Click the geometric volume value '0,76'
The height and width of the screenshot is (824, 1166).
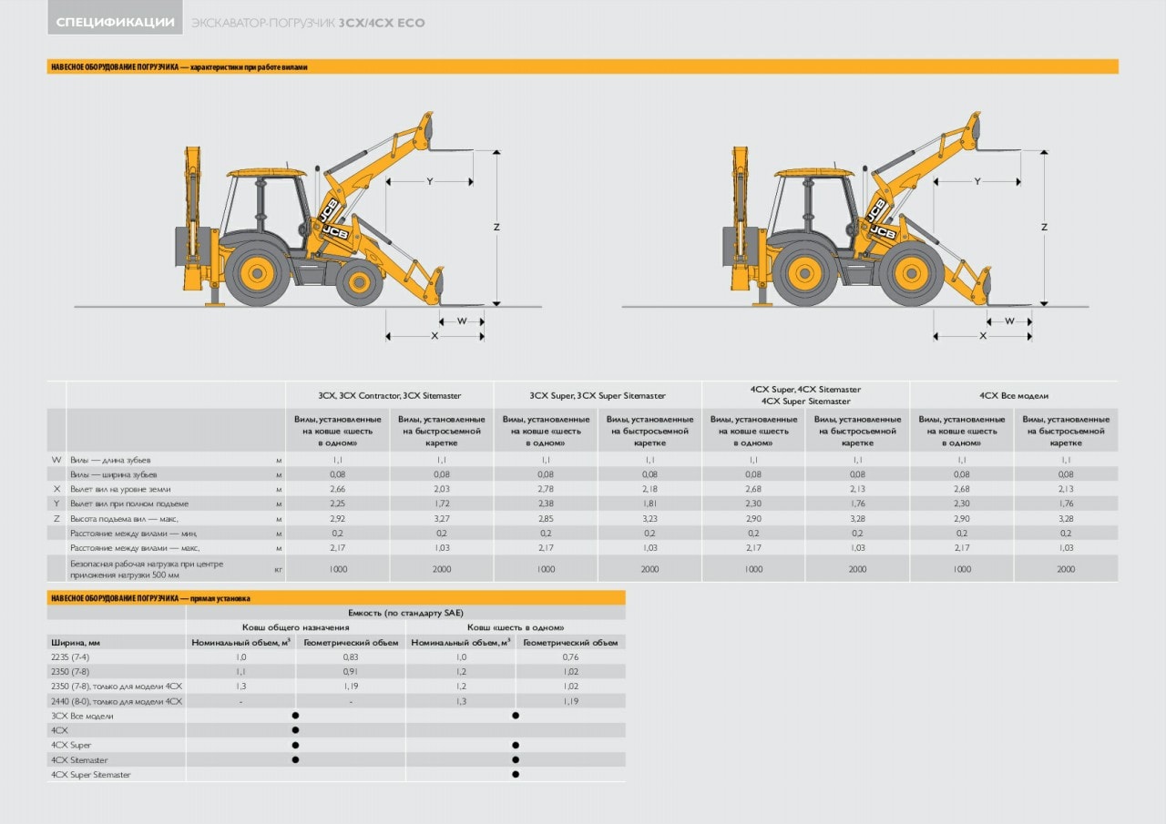[570, 657]
